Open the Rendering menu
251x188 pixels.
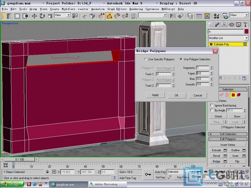[136, 9]
